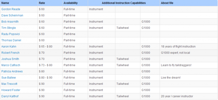218x100 pixels.
Task: Open Aaron Kahn's instructor page
Action: click(x=9, y=46)
